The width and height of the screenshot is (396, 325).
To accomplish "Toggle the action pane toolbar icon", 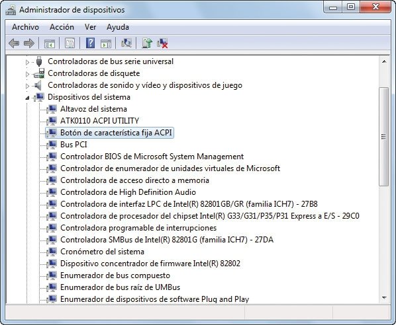I will point(106,44).
